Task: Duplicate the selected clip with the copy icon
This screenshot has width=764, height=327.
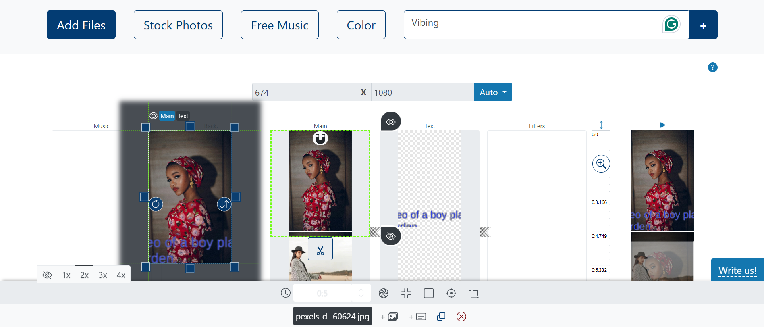Action: point(441,317)
